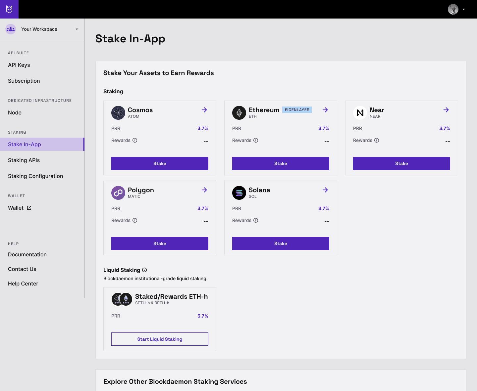The height and width of the screenshot is (391, 477).
Task: Click 'Blockdaemon institutional-grade liquid staking.' text
Action: (x=155, y=279)
